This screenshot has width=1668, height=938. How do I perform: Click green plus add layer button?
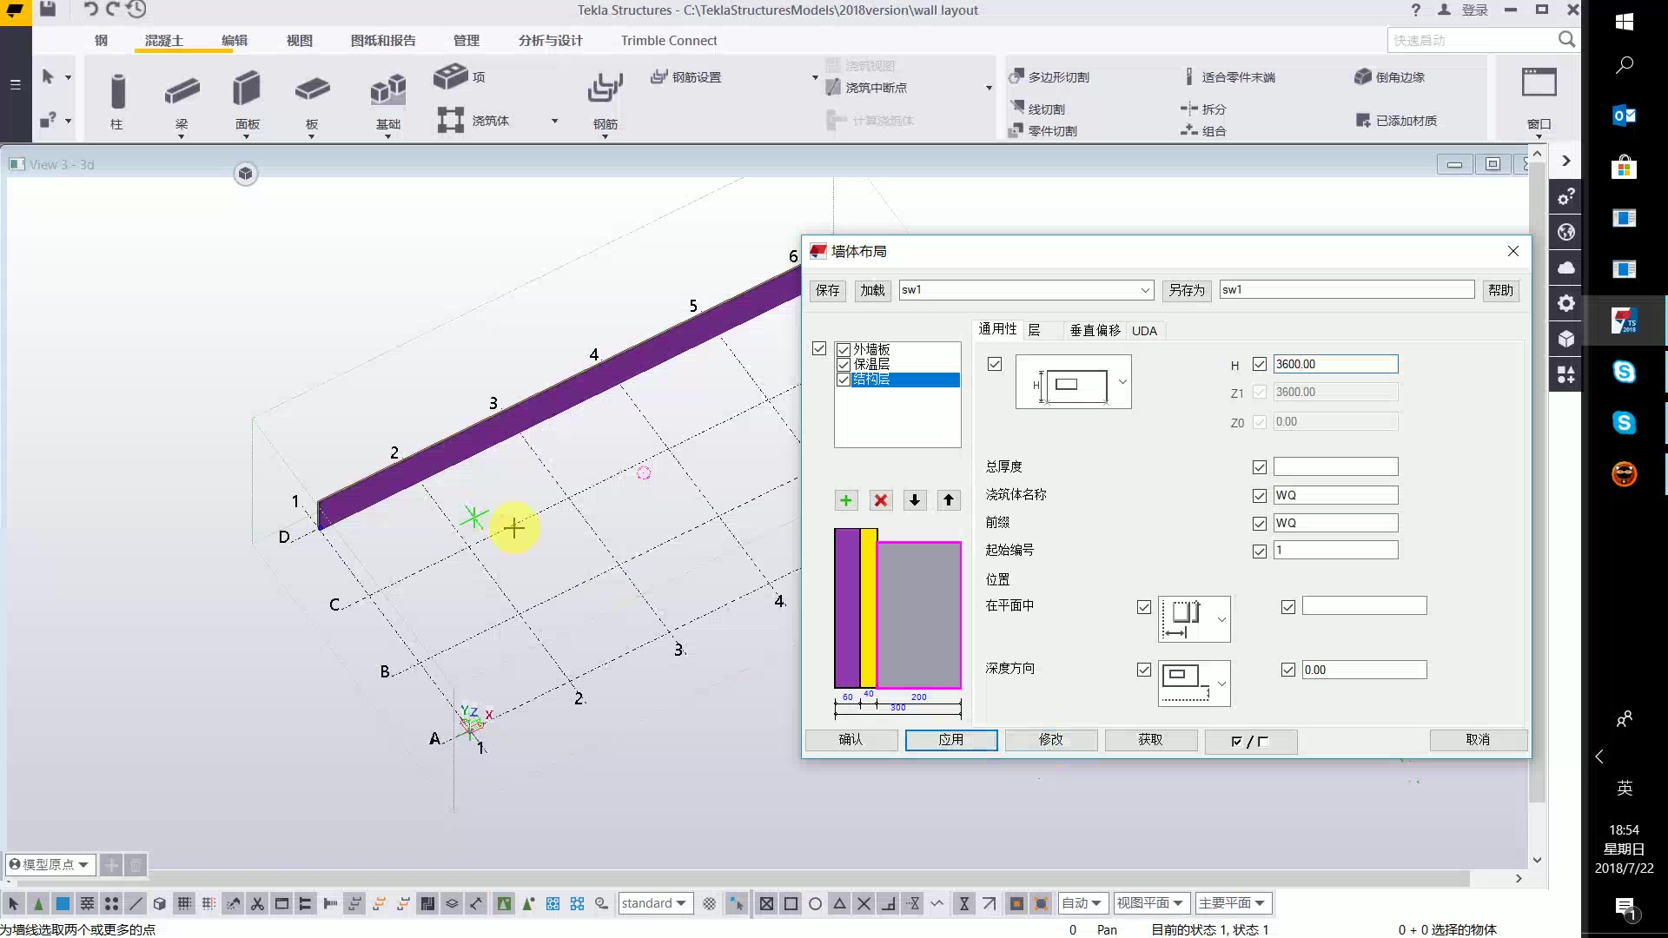(x=845, y=500)
